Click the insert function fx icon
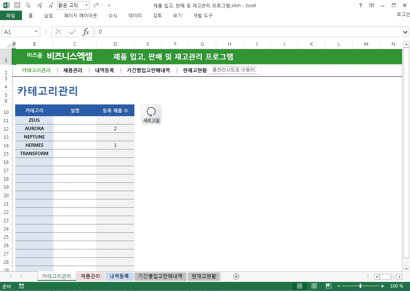This screenshot has height=291, width=410. pos(86,32)
